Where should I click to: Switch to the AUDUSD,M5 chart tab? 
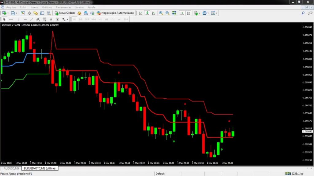(11, 168)
